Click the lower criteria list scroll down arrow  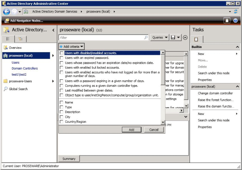[x=163, y=122]
